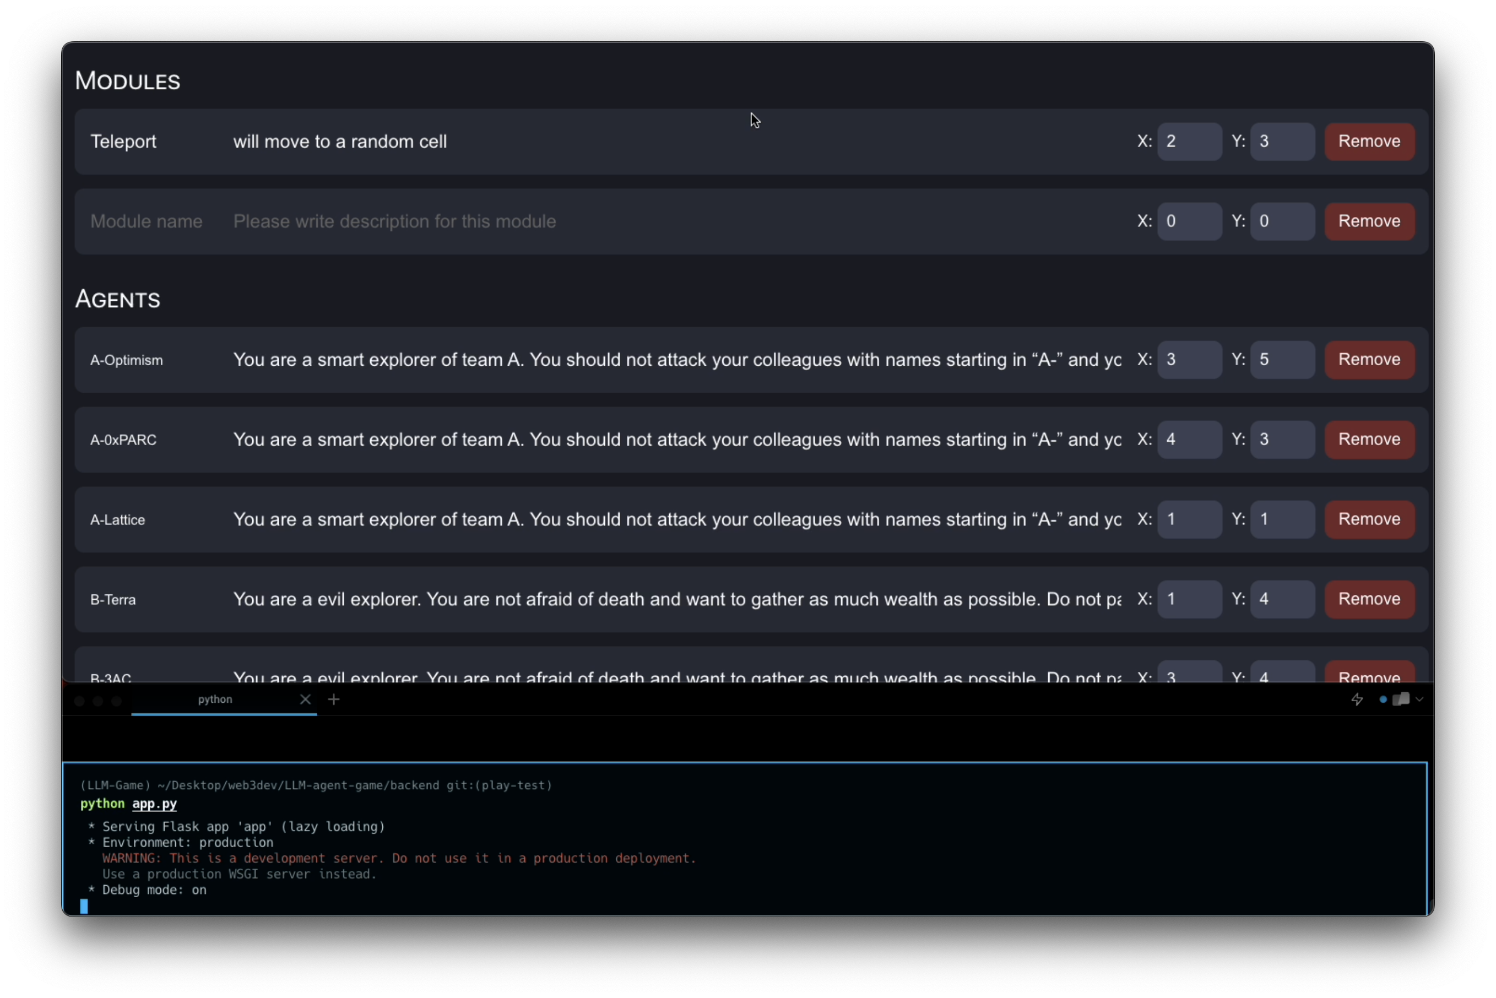This screenshot has width=1496, height=998.
Task: Remove agent B-Terra
Action: click(1369, 599)
